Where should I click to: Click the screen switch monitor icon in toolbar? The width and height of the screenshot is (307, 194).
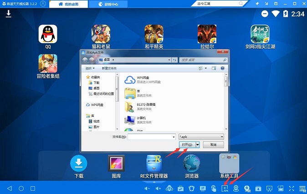[203, 189]
